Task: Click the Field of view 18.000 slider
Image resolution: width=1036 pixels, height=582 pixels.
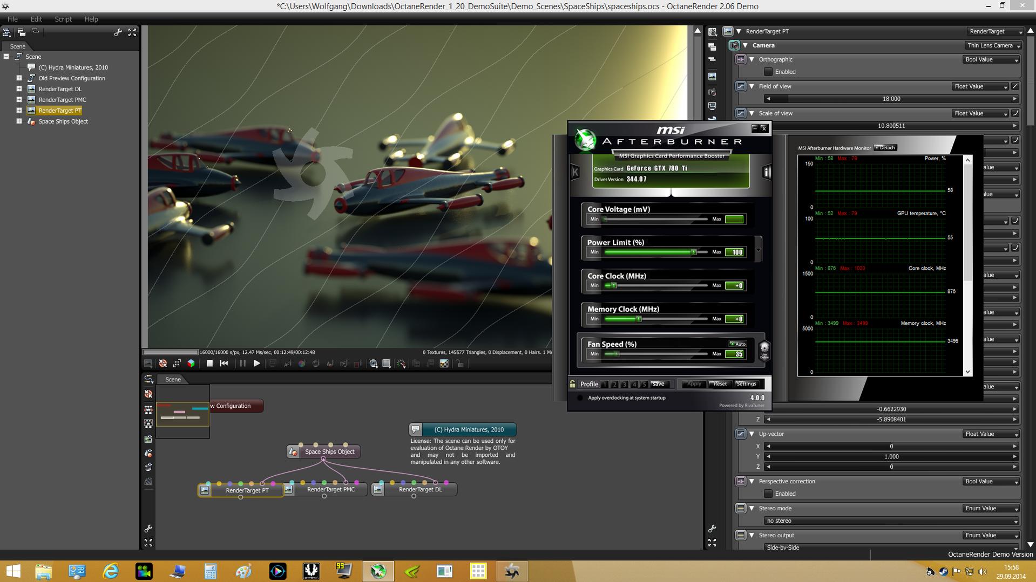Action: (x=891, y=99)
